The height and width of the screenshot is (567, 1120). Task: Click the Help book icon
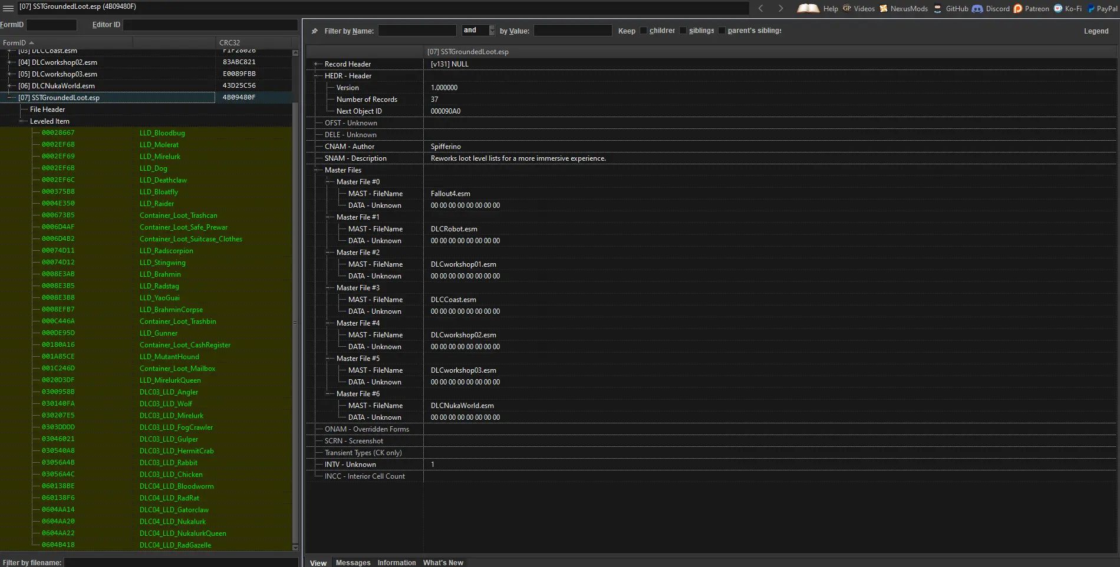click(x=808, y=8)
